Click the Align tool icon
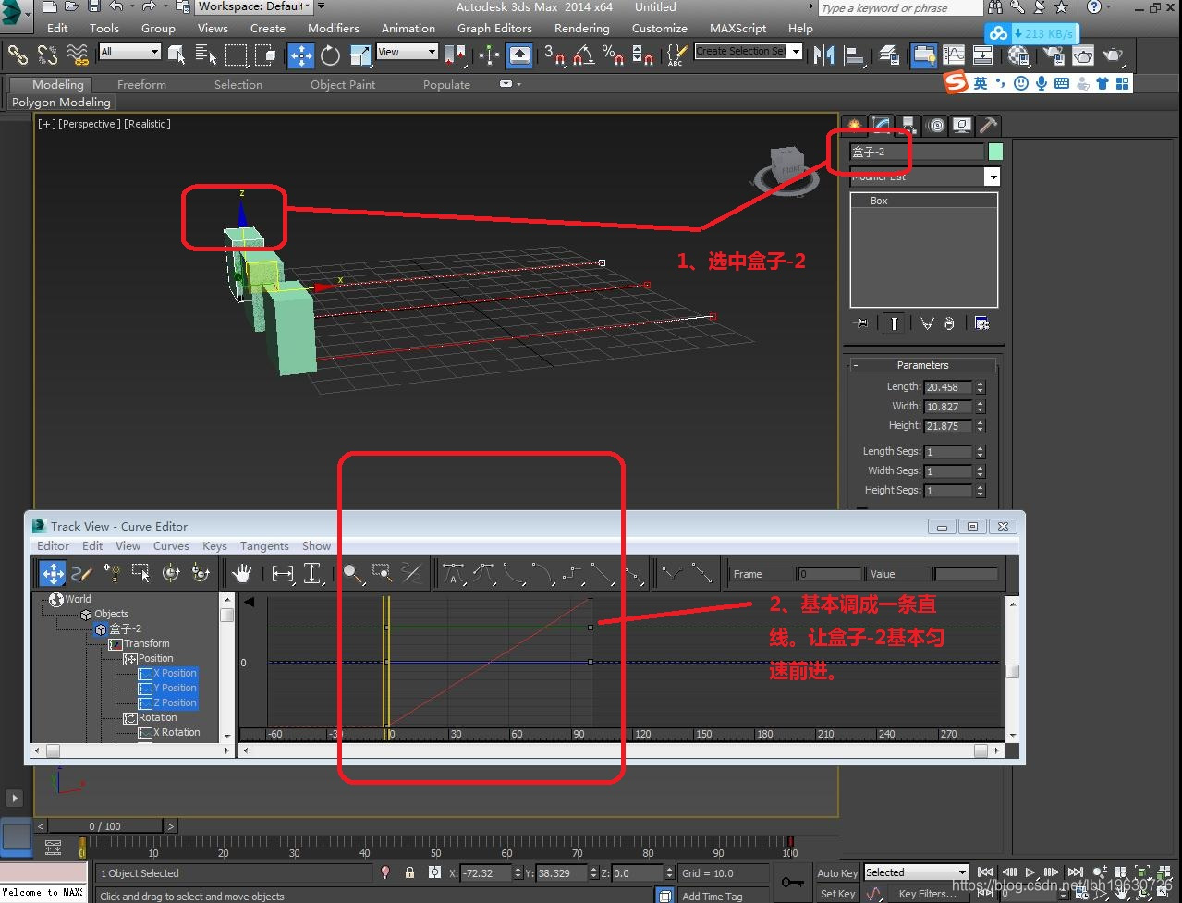The width and height of the screenshot is (1182, 903). coord(854,55)
